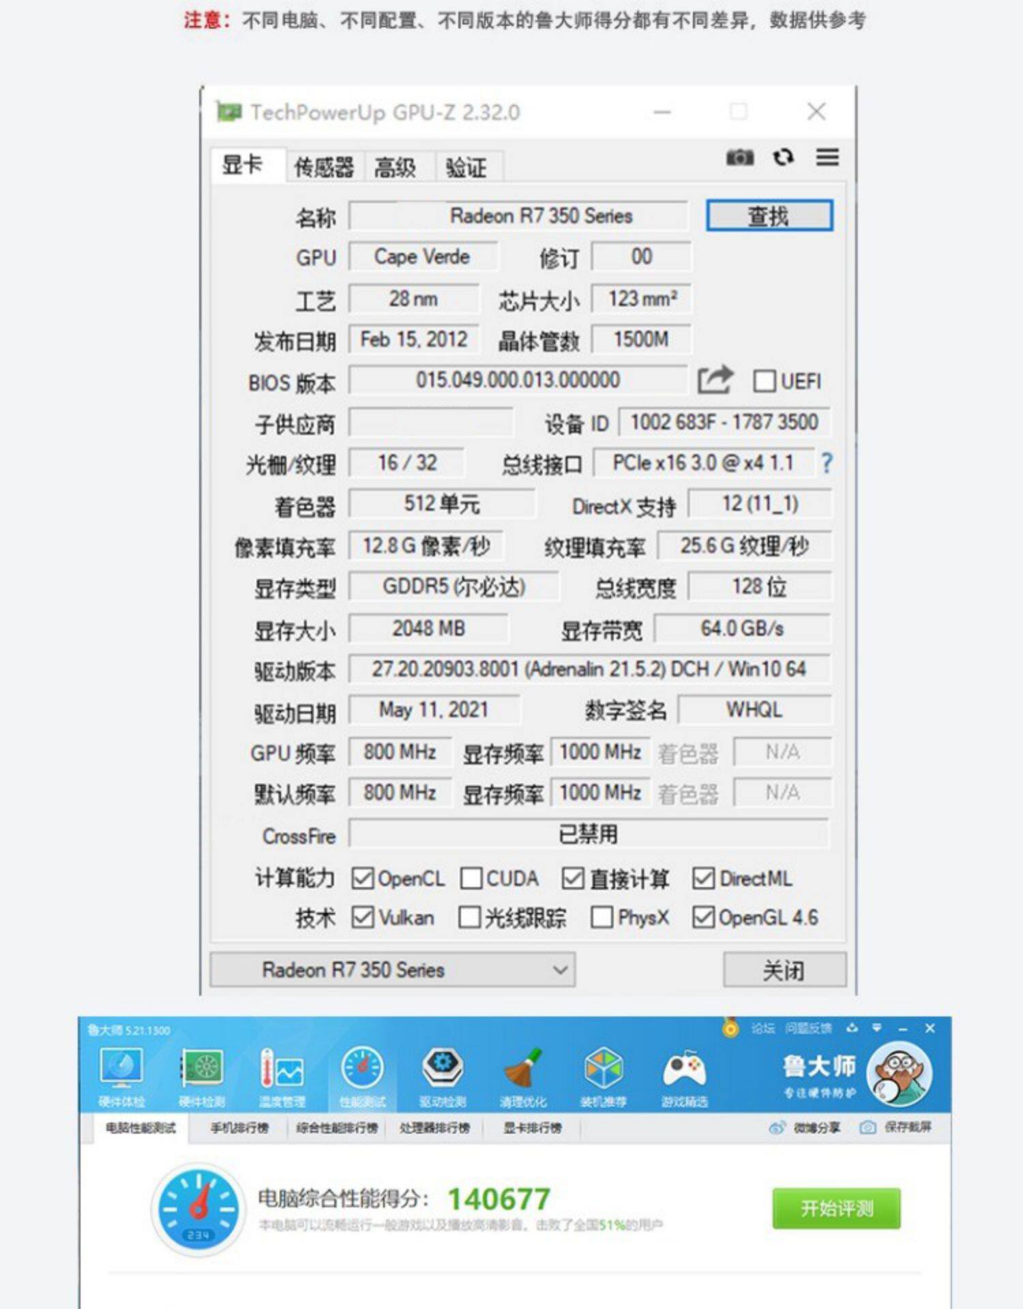1023x1309 pixels.
Task: Open the 综合性能排行榜 tab
Action: pos(337,1128)
